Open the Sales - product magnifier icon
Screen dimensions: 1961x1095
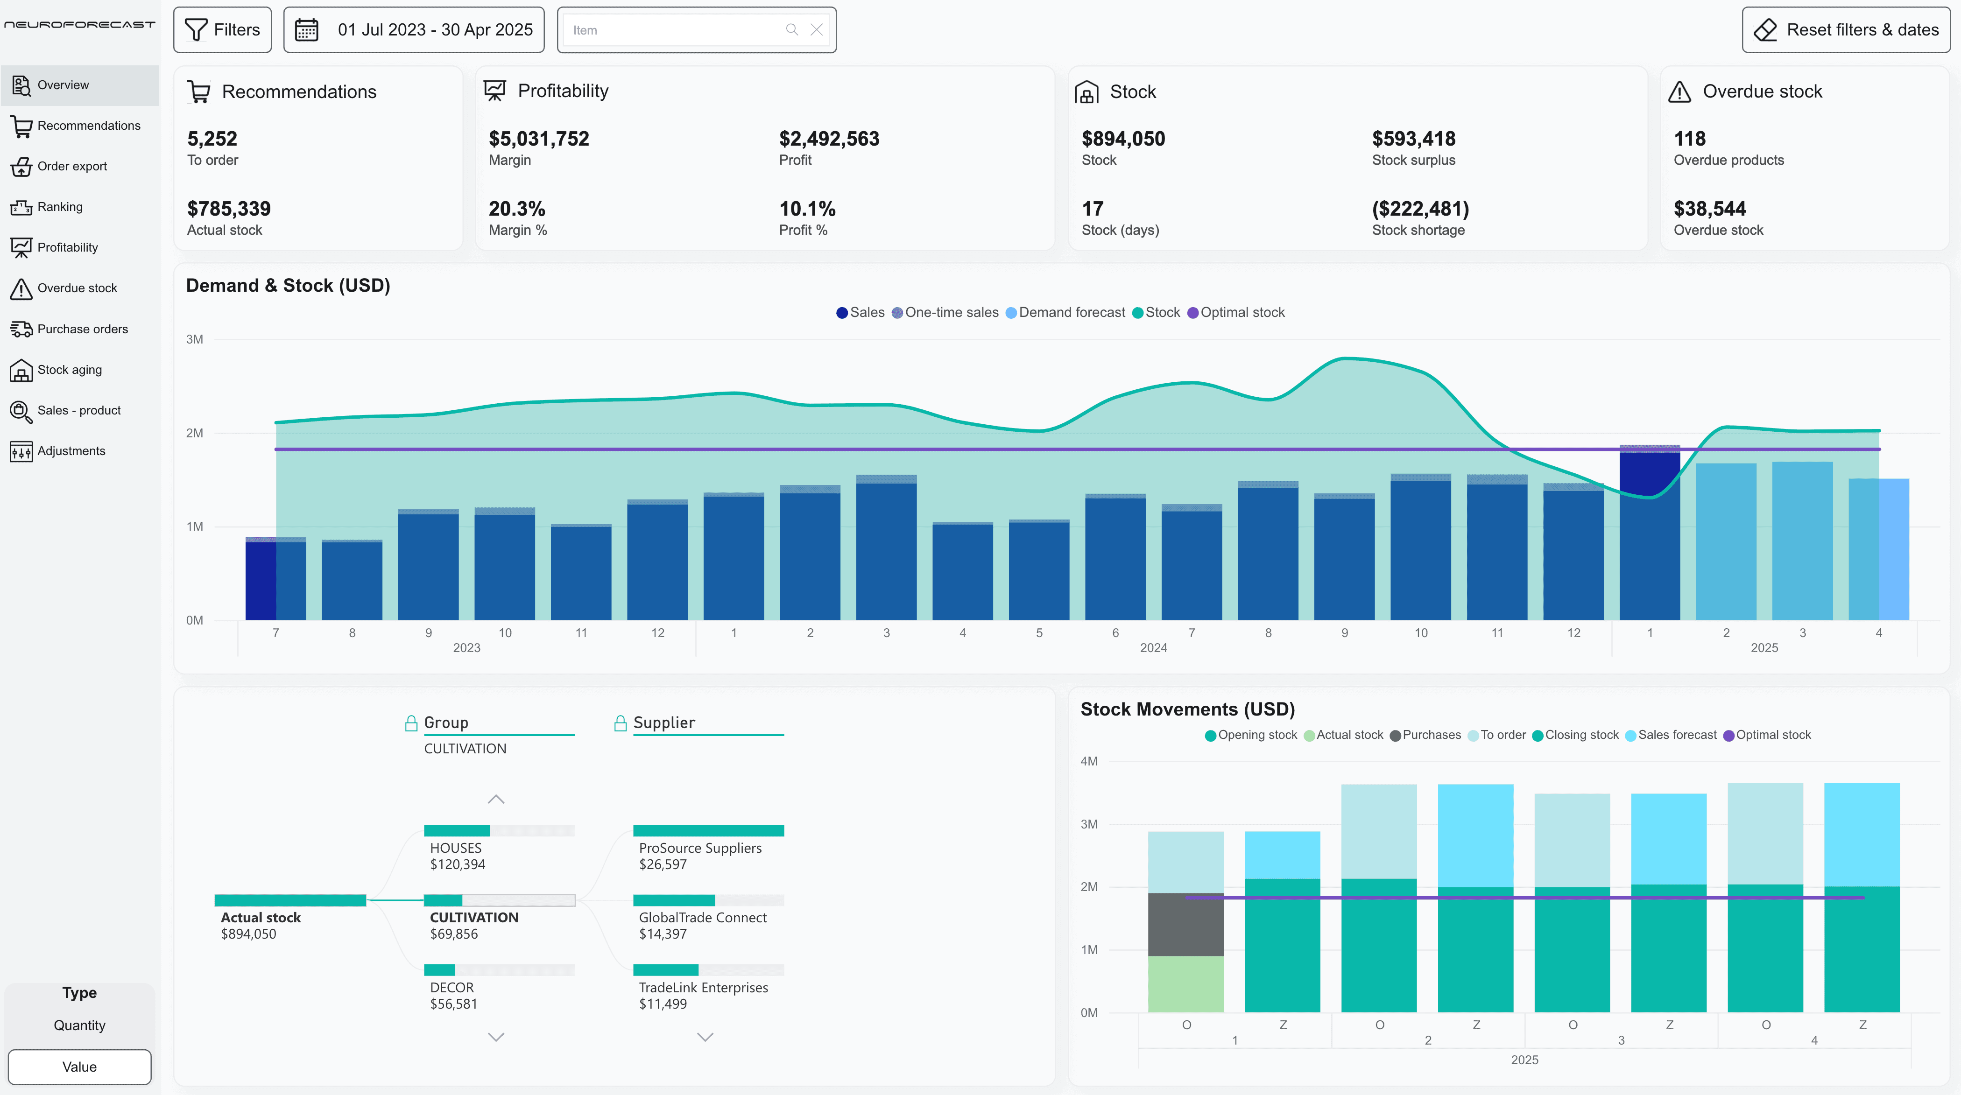(x=21, y=411)
